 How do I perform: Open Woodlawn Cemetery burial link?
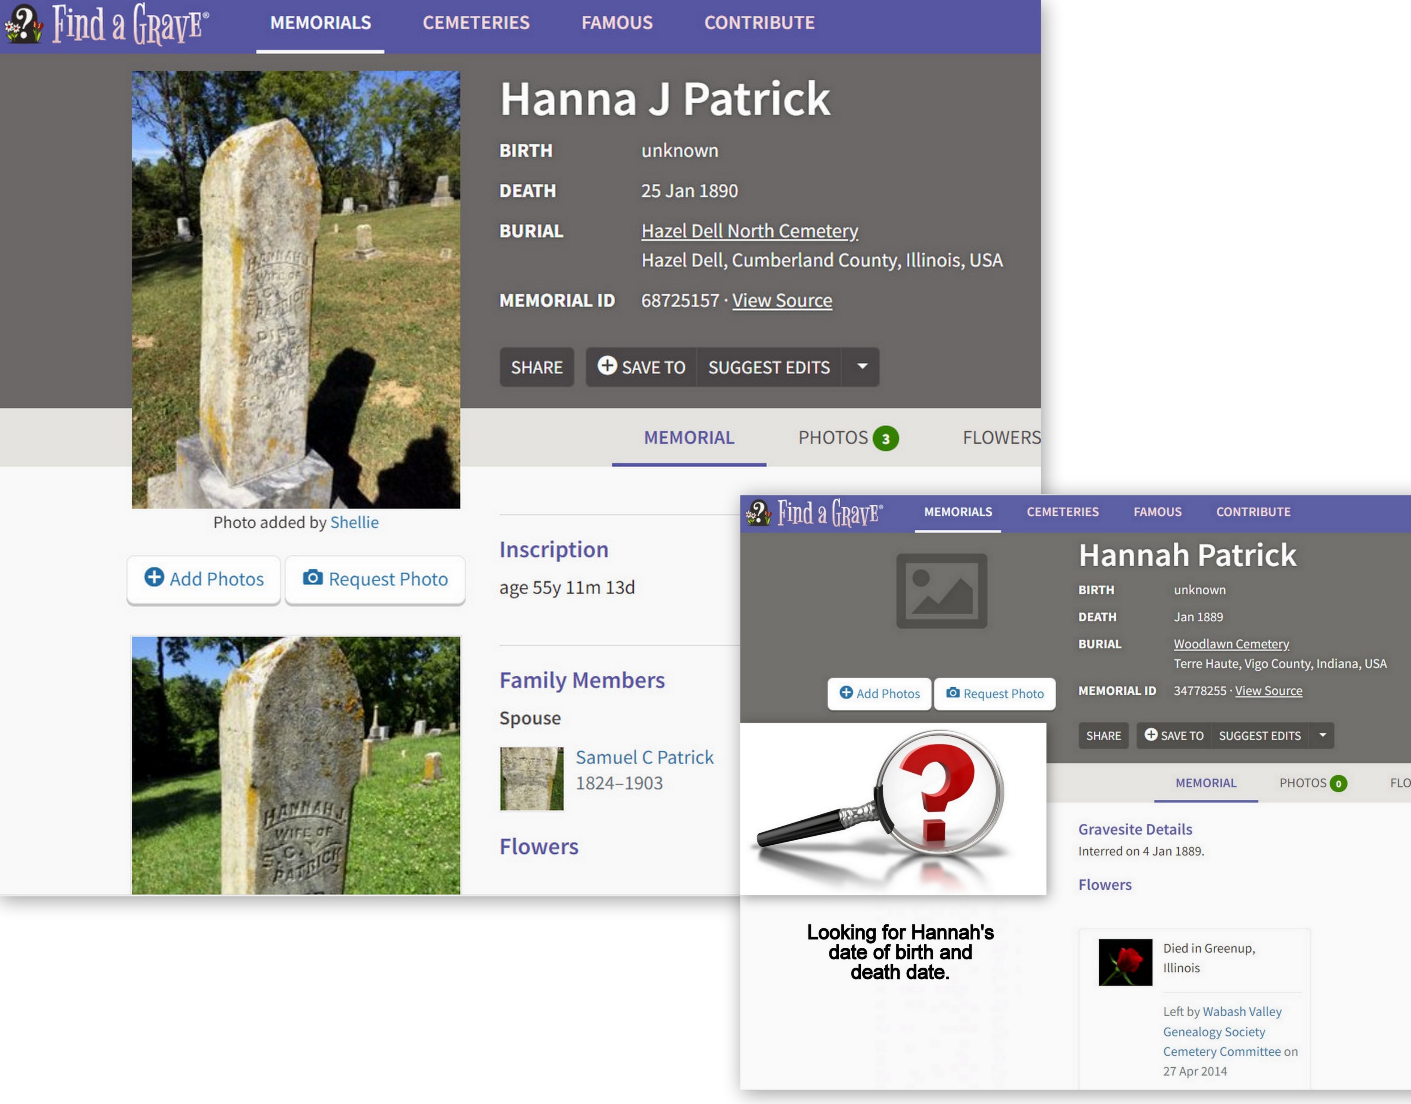[1231, 644]
